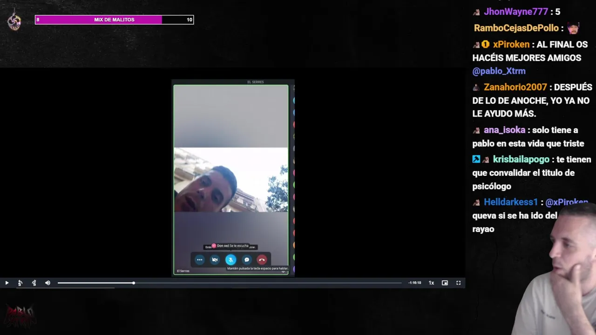The height and width of the screenshot is (335, 596).
Task: Click the orange badge beside xPiroken
Action: point(486,44)
